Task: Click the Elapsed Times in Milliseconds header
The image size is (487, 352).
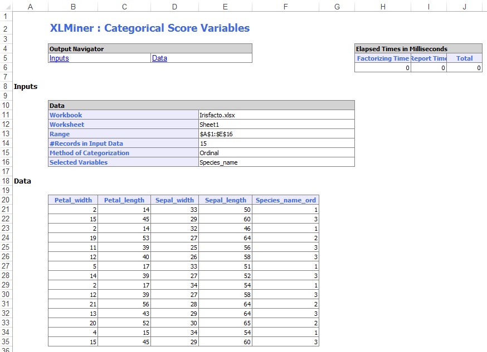Action: (x=418, y=49)
